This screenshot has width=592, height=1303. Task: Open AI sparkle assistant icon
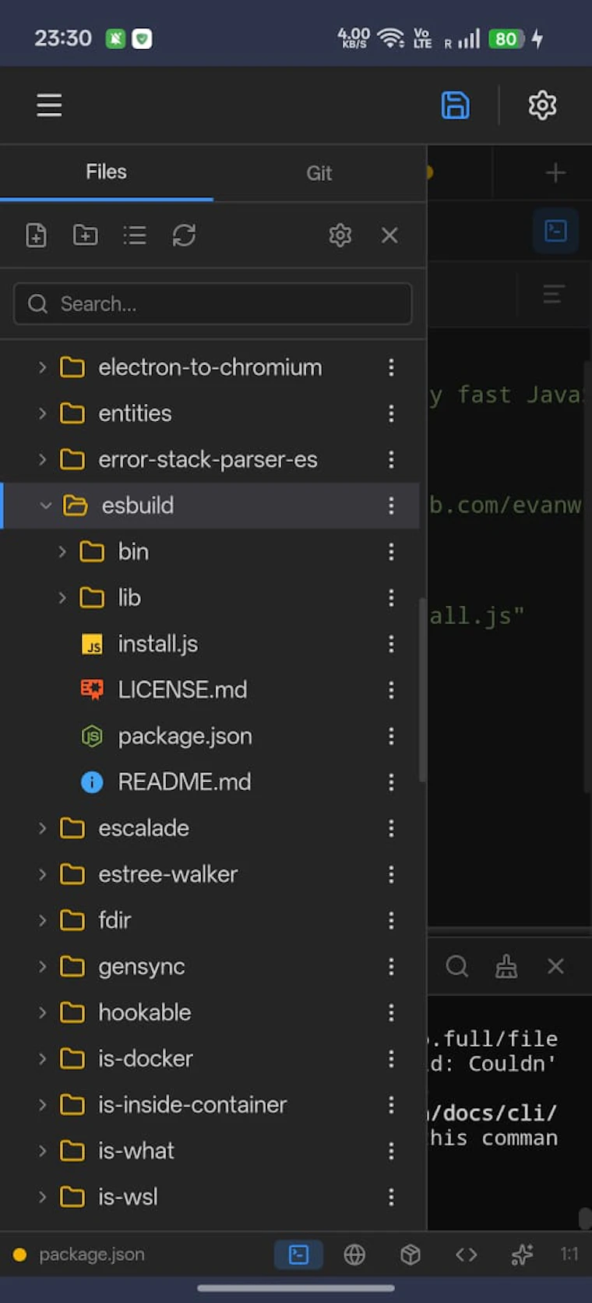click(x=522, y=1254)
